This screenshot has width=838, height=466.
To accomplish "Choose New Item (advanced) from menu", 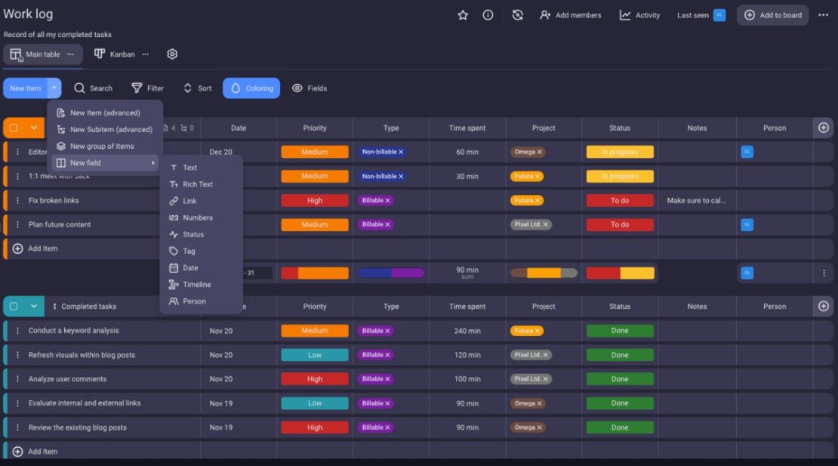I will pyautogui.click(x=105, y=113).
